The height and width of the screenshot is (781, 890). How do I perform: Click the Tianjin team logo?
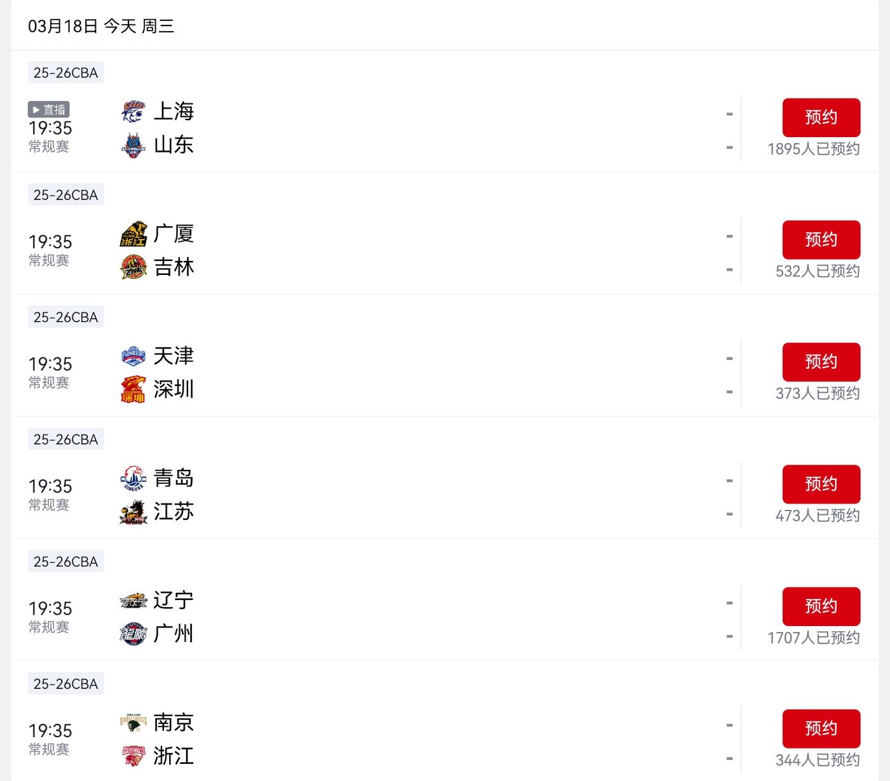click(x=133, y=356)
